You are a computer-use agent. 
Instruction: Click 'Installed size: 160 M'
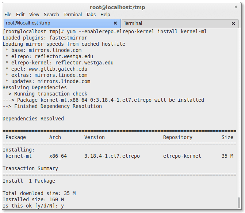click(x=33, y=200)
